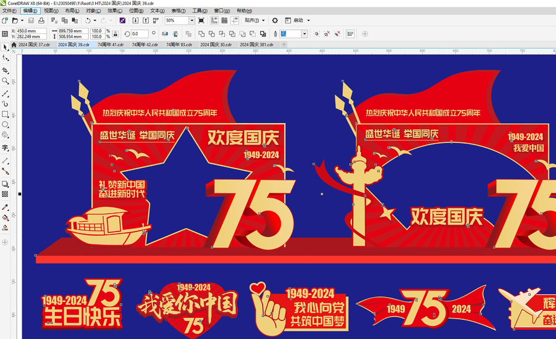The width and height of the screenshot is (556, 339).
Task: Toggle show guidelines button
Action: click(x=235, y=20)
